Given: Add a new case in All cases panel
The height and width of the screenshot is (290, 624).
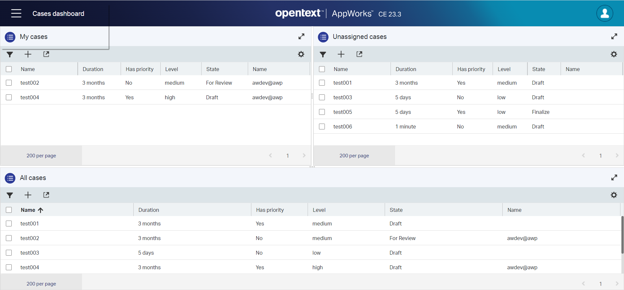Looking at the screenshot, I should (x=28, y=195).
